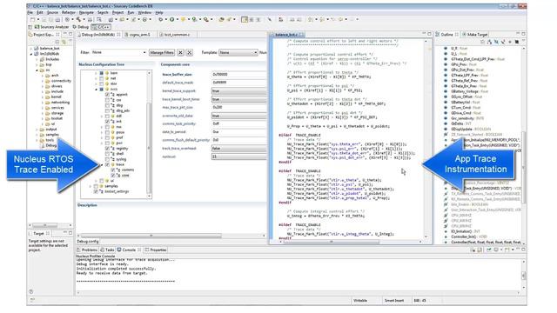Image resolution: width=557 pixels, height=313 pixels.
Task: Click the green Run launch icon
Action: (172, 19)
